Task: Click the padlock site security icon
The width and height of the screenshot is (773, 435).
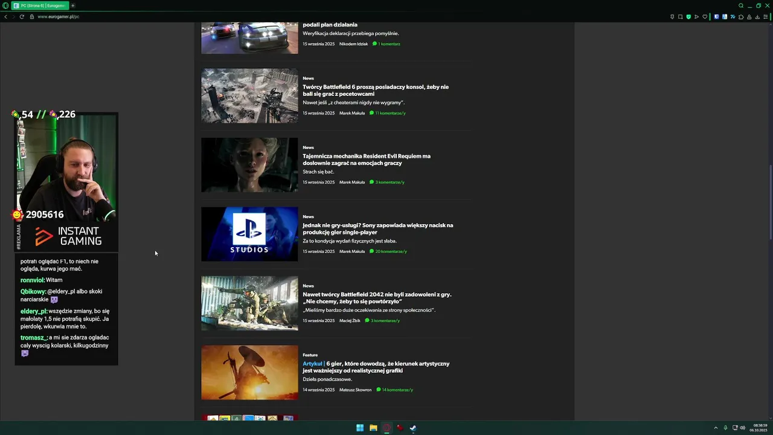Action: 31,16
